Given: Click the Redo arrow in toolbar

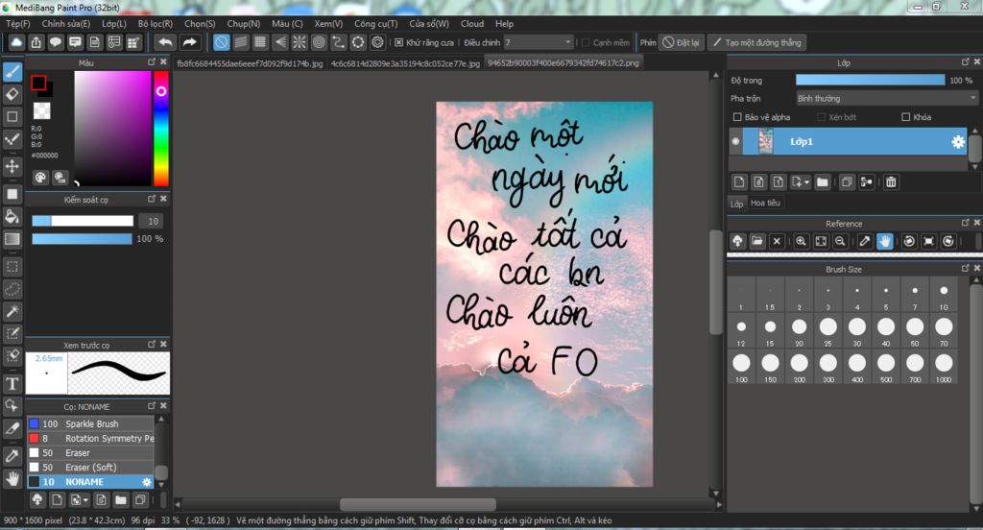Looking at the screenshot, I should (189, 42).
